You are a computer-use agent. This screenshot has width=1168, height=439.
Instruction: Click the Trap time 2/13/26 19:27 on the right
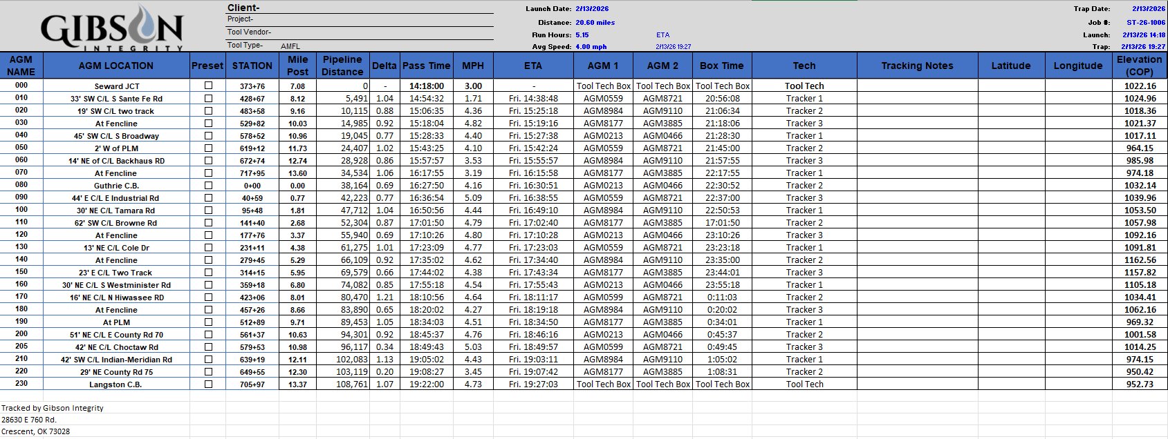pos(1143,47)
